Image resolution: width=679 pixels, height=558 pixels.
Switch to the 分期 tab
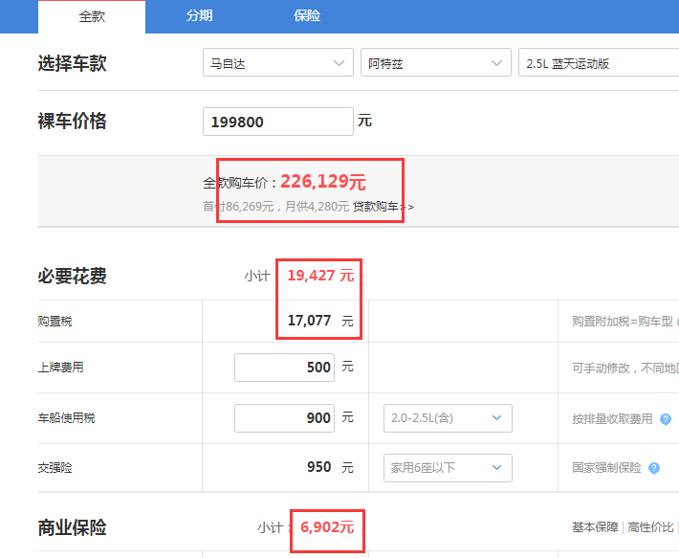(x=199, y=16)
